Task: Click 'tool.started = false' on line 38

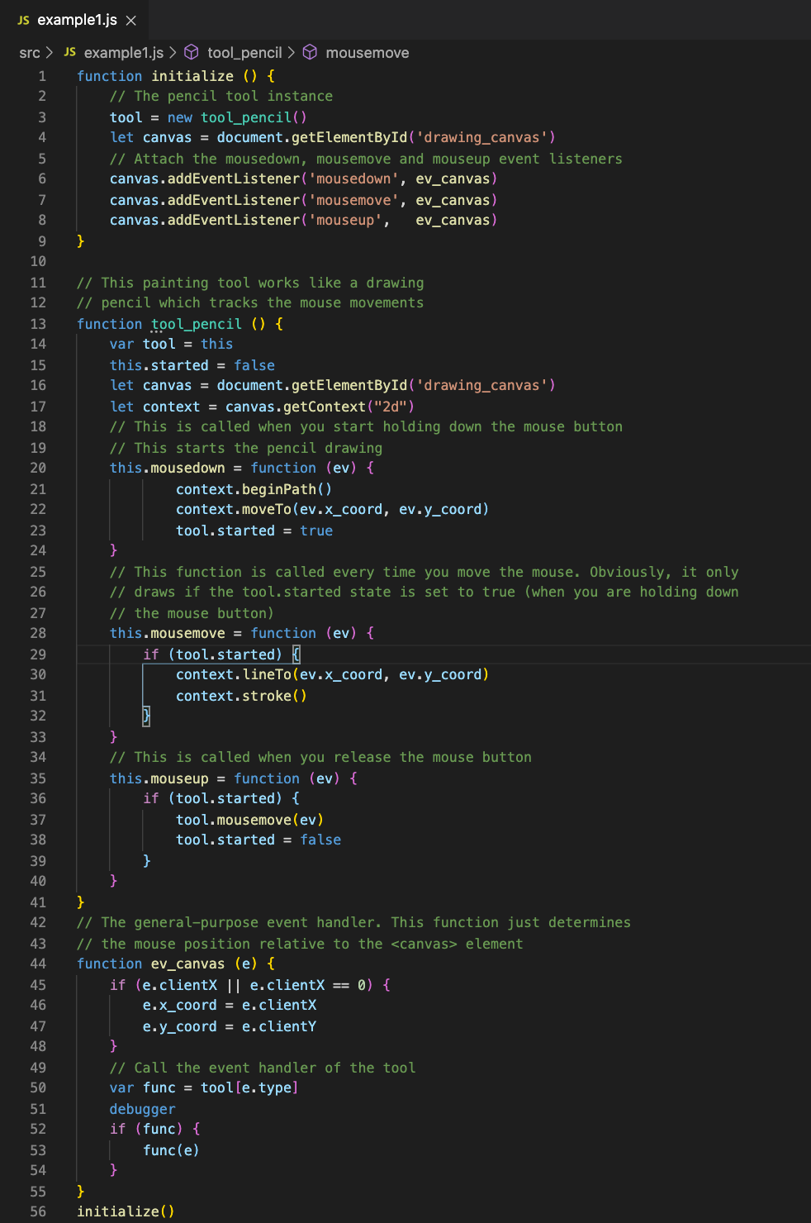Action: tap(258, 840)
